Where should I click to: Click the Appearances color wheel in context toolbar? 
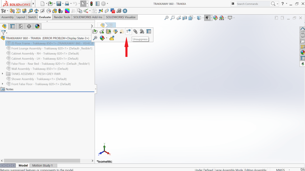(x=102, y=38)
